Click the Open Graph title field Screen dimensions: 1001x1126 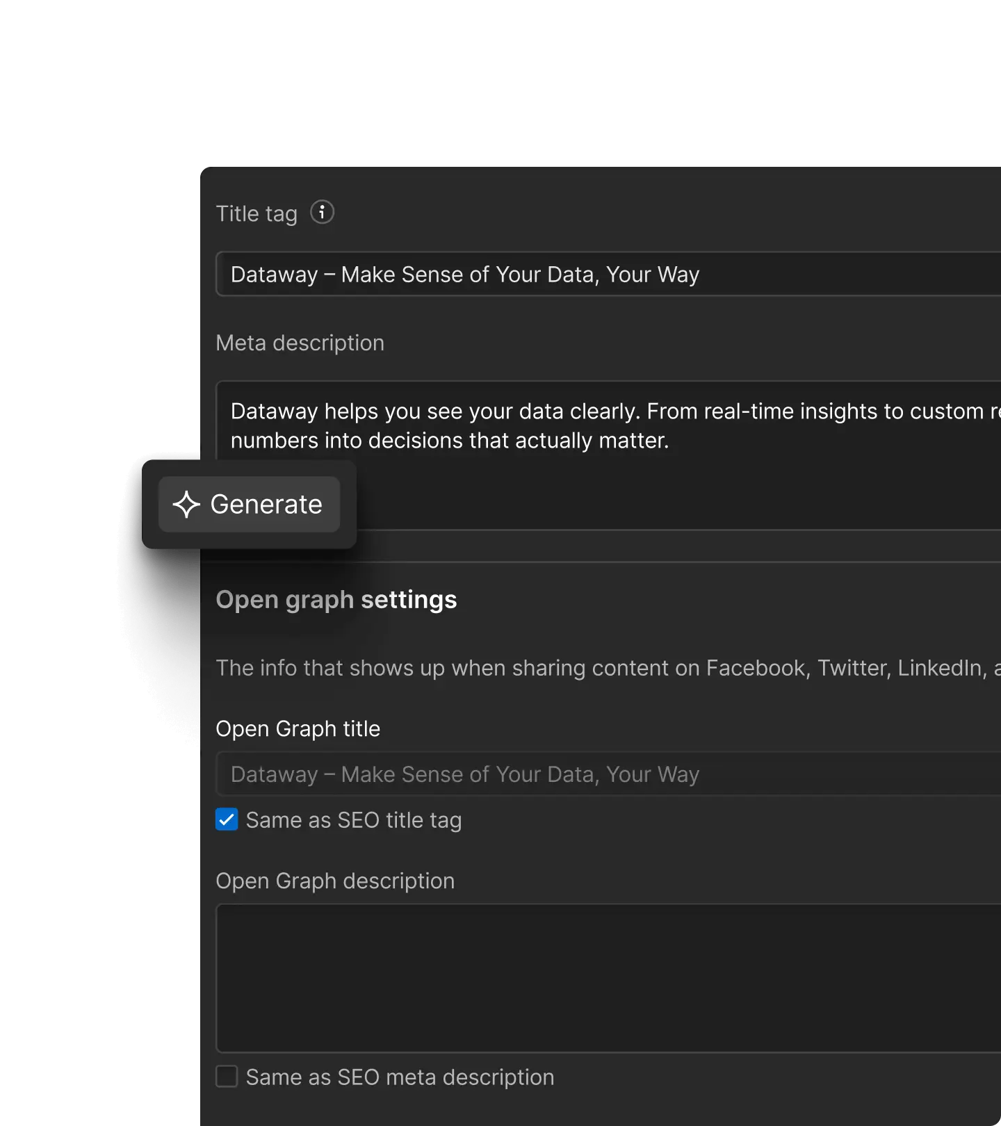(x=608, y=774)
